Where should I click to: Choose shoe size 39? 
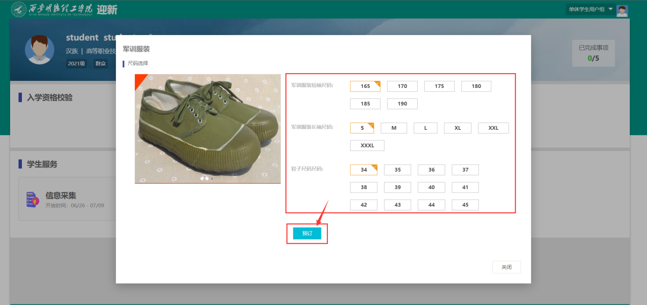397,187
